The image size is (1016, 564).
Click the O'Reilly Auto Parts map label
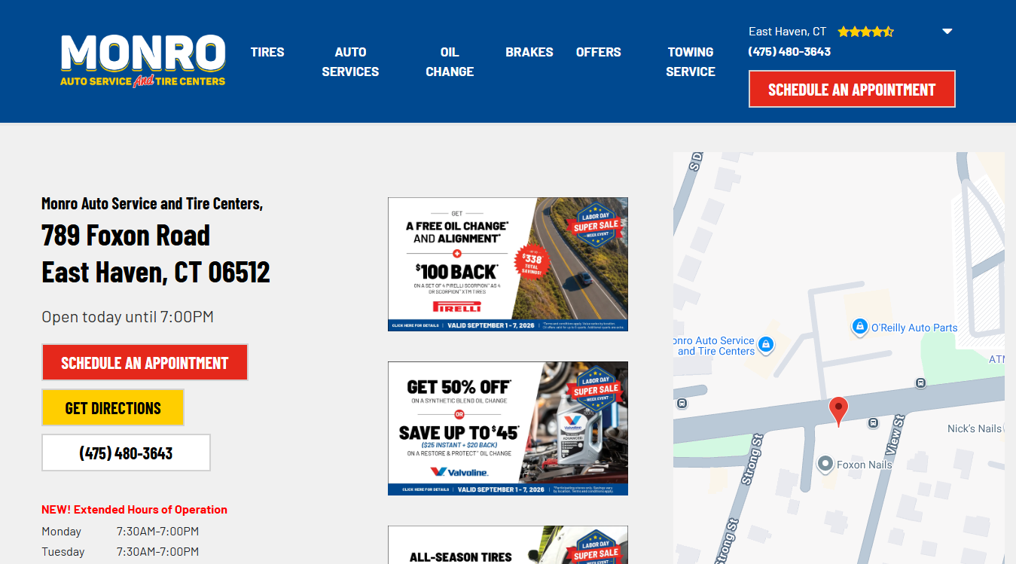pyautogui.click(x=914, y=328)
